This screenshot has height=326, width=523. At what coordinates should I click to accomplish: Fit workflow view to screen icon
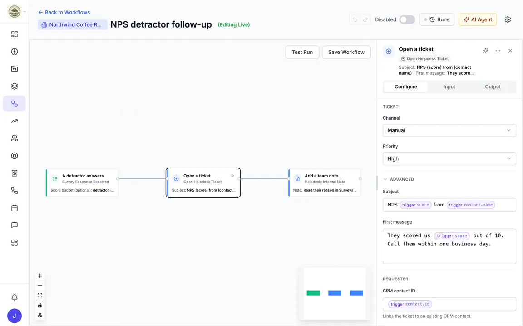click(39, 295)
